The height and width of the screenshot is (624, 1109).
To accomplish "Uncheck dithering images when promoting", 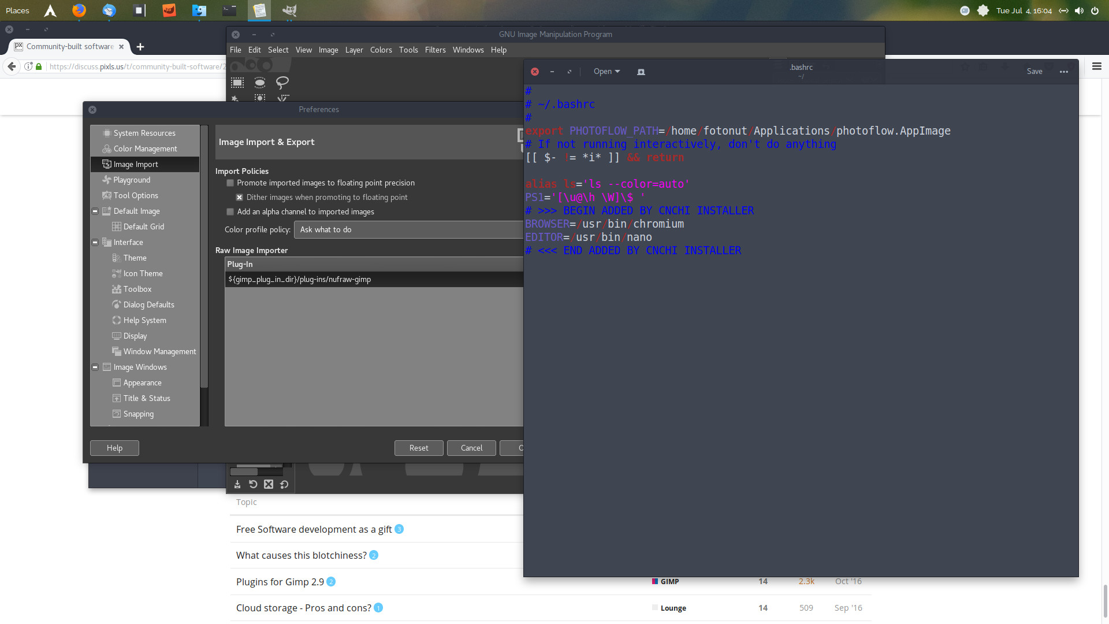I will (239, 197).
